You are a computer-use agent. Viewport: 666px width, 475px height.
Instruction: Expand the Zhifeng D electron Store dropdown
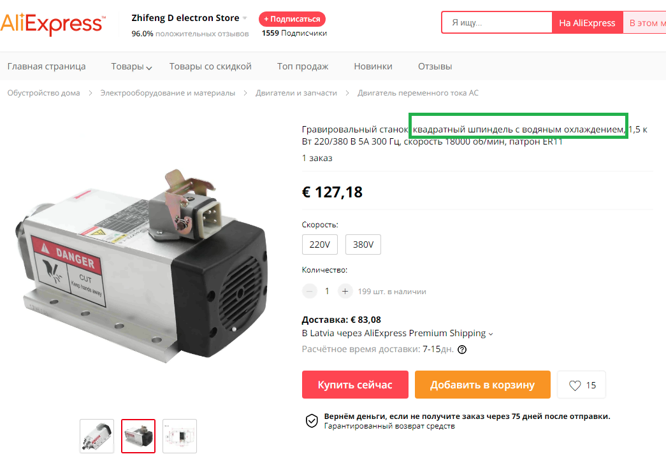(245, 18)
